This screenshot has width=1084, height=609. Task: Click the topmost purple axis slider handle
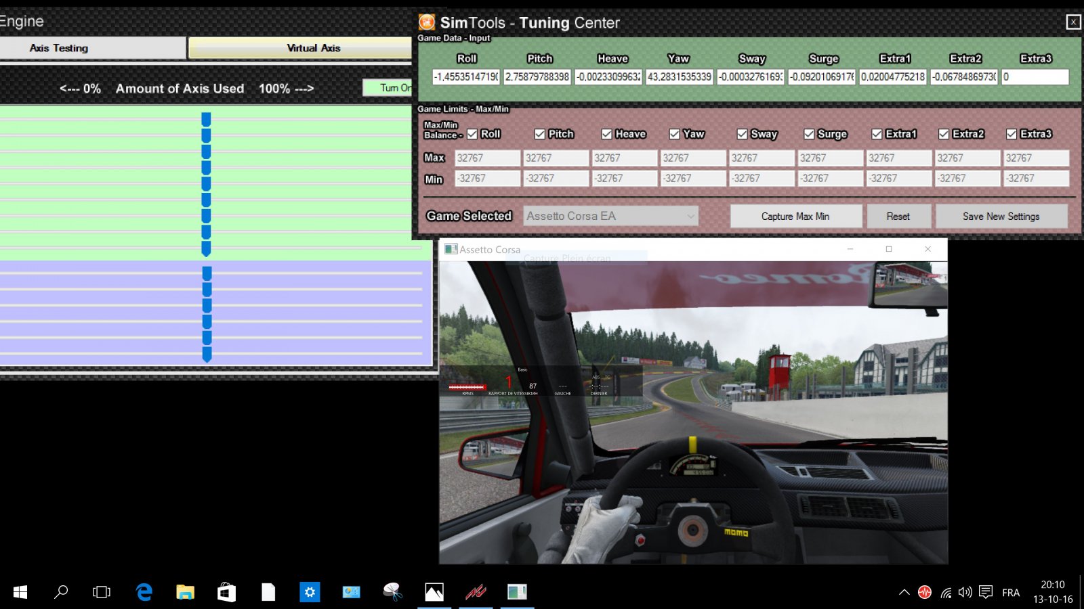point(207,273)
